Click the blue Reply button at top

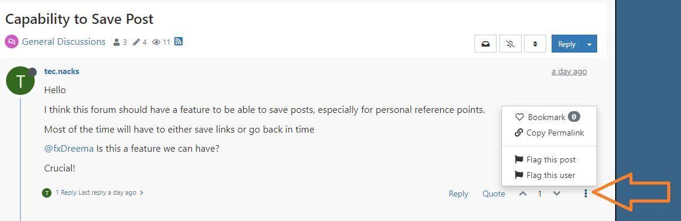click(567, 44)
